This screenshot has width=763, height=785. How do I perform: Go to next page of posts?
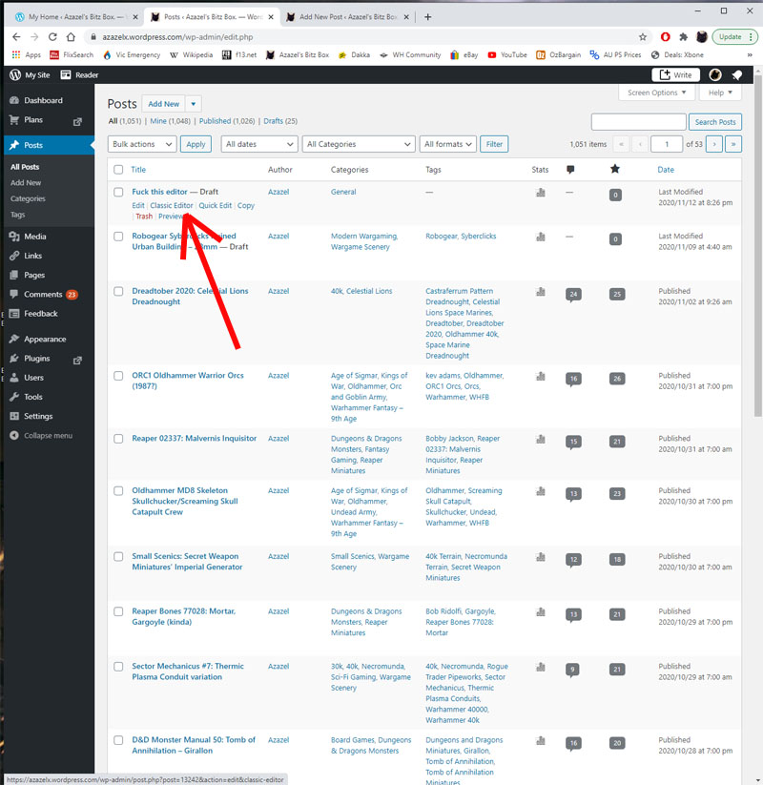point(714,144)
